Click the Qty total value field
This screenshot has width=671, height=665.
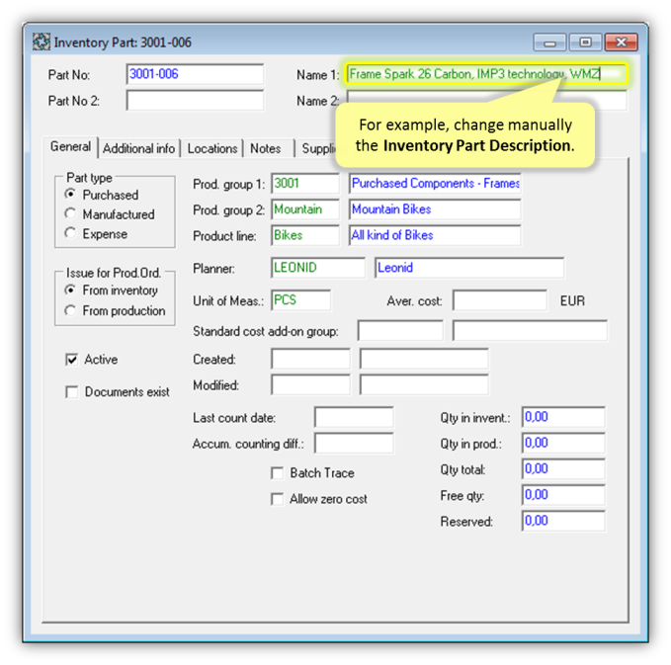[563, 469]
